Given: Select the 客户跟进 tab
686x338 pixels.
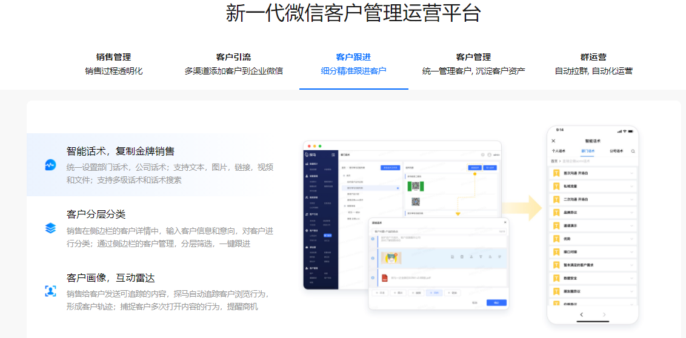Looking at the screenshot, I should click(x=353, y=64).
